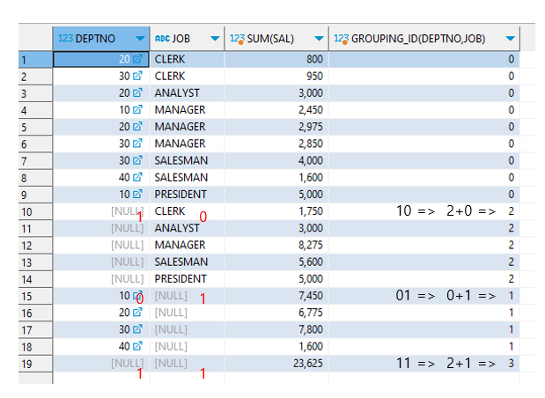Click the [NULL] DEPTNO cell in row 13
Image resolution: width=545 pixels, height=398 pixels.
point(101,262)
